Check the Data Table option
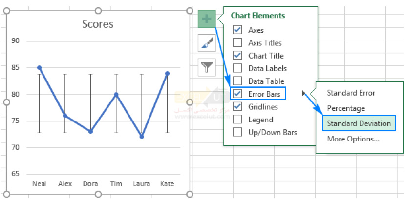Screen dimensions: 405x202 pyautogui.click(x=237, y=81)
